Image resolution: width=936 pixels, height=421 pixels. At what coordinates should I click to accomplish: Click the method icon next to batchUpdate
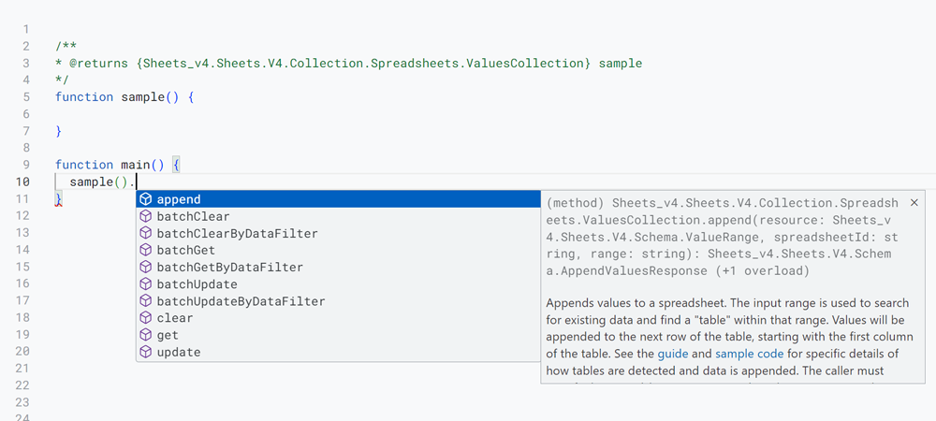click(x=146, y=284)
